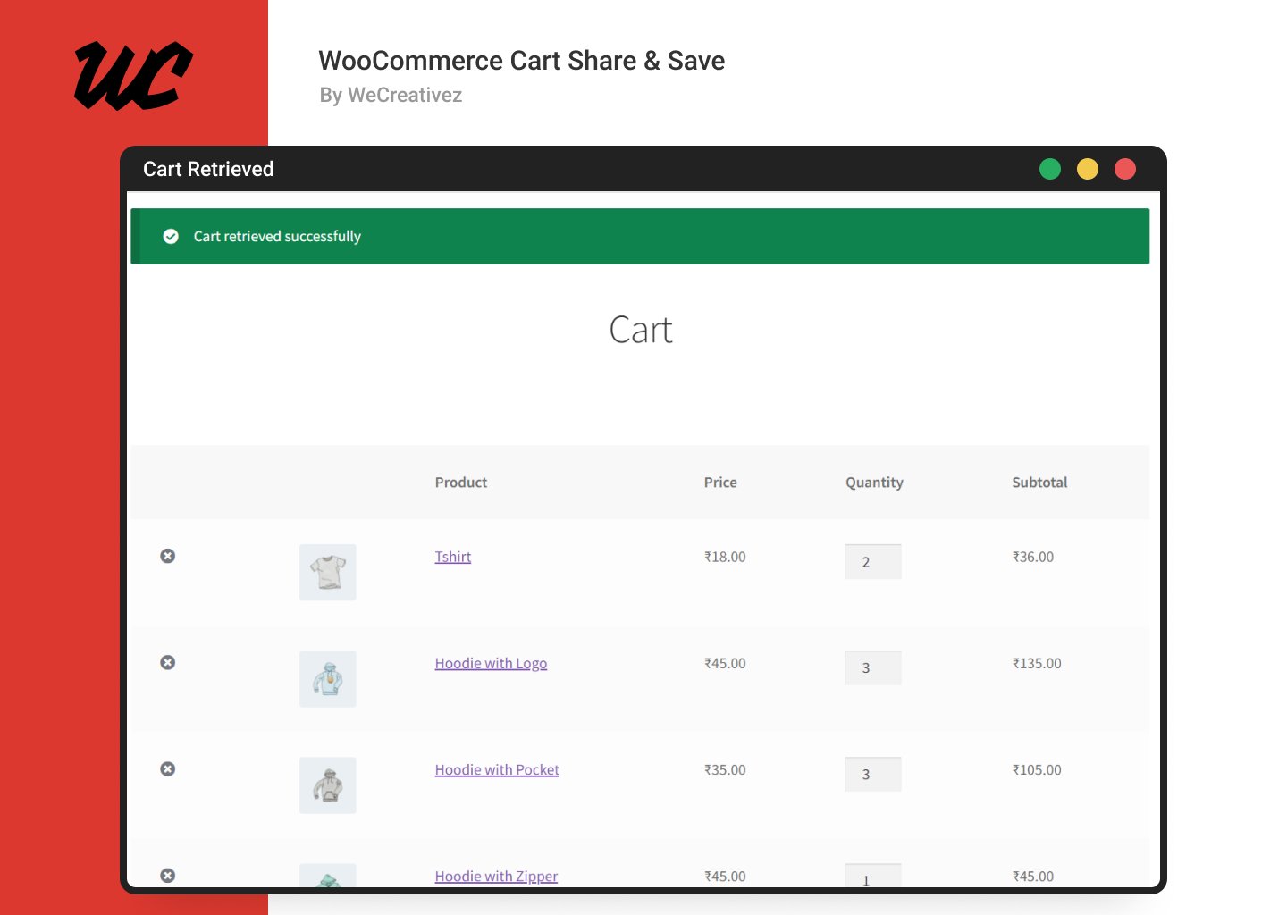Open the Hoodie with Logo link

coord(491,663)
